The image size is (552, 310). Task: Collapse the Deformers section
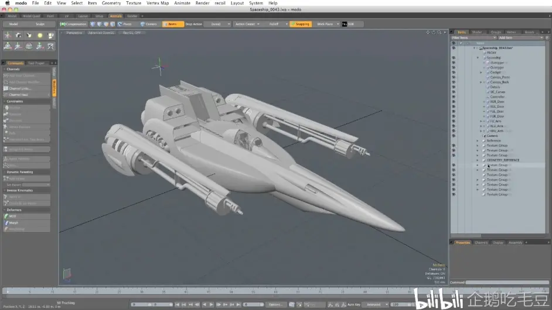(x=5, y=210)
